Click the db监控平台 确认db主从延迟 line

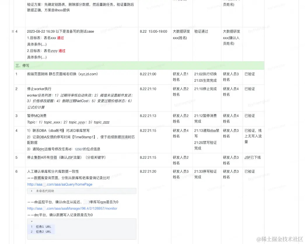[73, 202]
